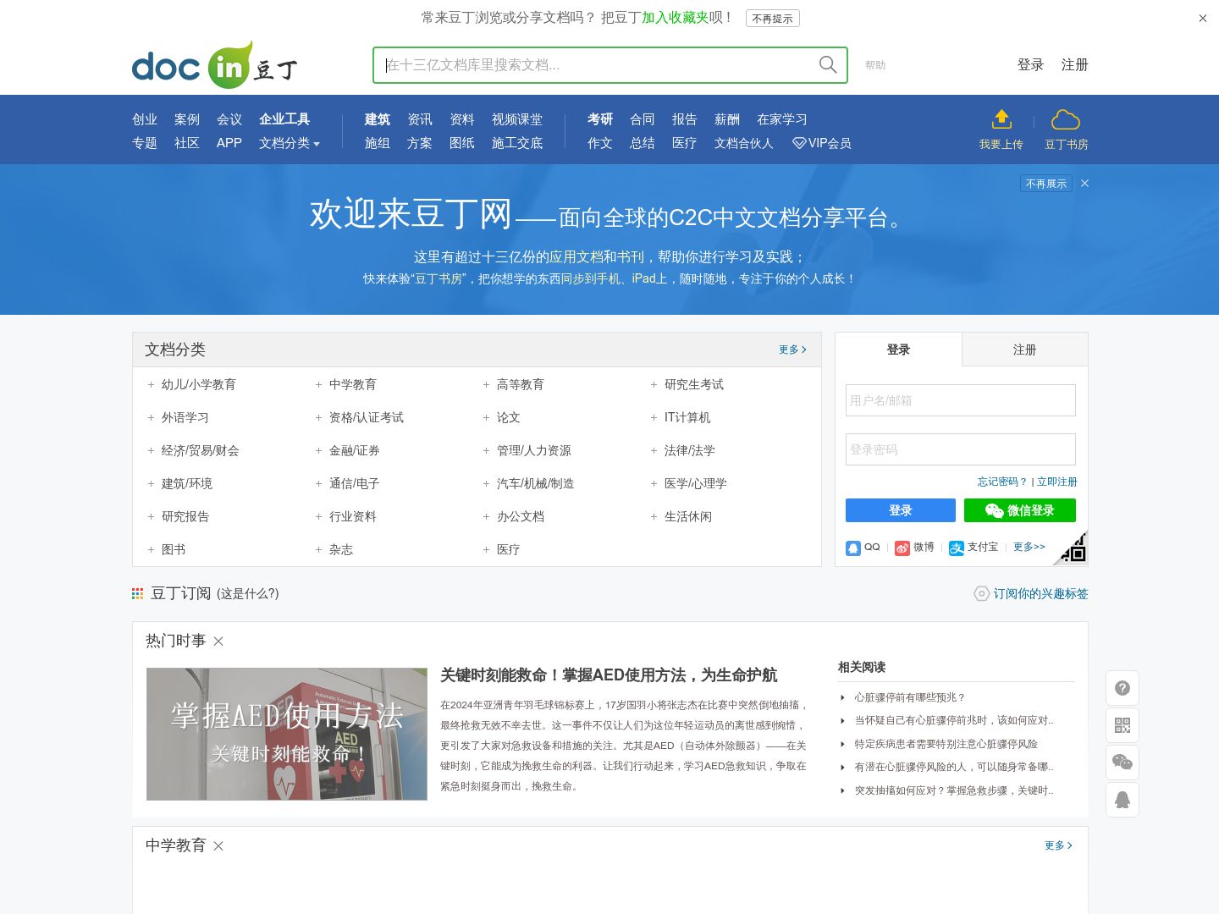Click the 不再提示 button
The width and height of the screenshot is (1219, 914).
coord(773,18)
